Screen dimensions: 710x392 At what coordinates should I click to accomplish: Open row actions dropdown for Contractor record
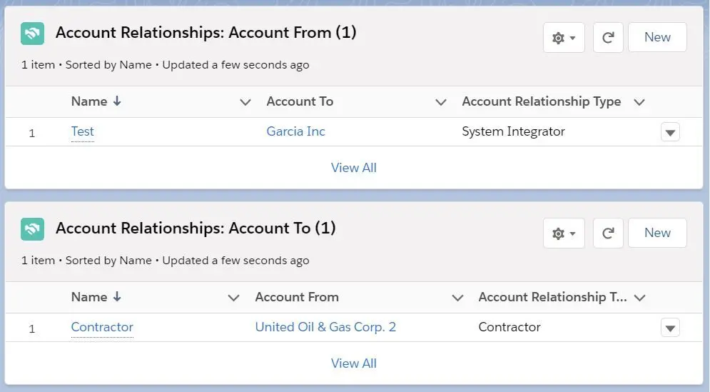tap(670, 328)
